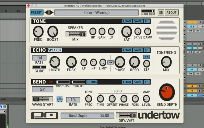Image resolution: width=204 pixels, height=128 pixels.
Task: Toggle the RETRIG button
Action: click(92, 82)
